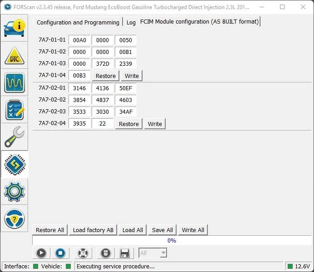This screenshot has height=272, width=314.
Task: Click the 4603 field in row 7A7-02-02
Action: click(x=126, y=100)
